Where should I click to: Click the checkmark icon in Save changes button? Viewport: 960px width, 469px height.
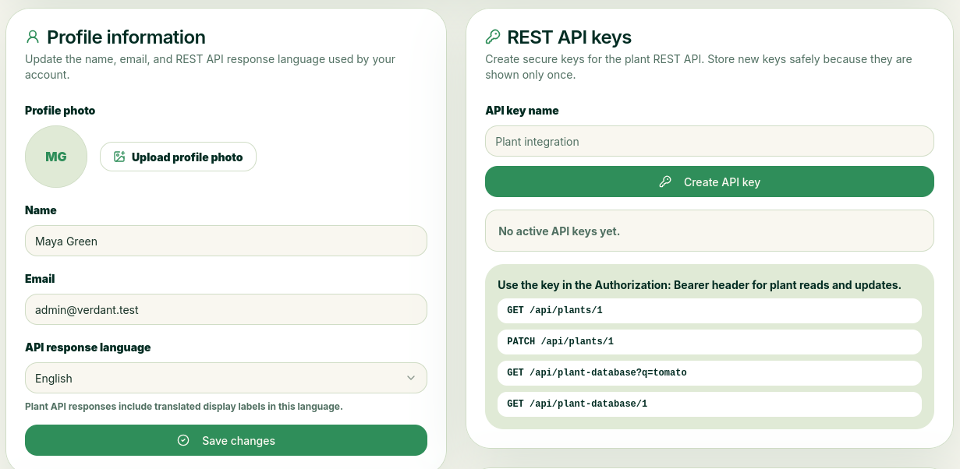(183, 440)
